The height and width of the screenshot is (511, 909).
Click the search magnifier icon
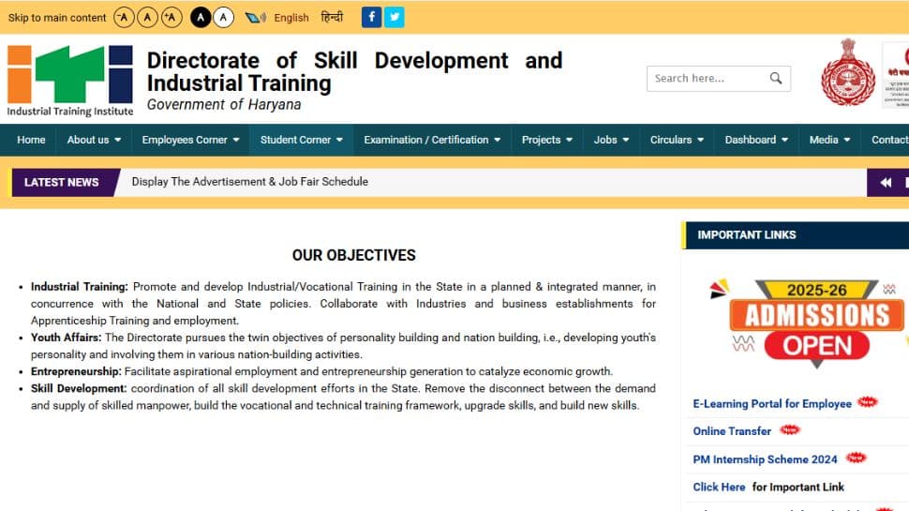tap(776, 79)
